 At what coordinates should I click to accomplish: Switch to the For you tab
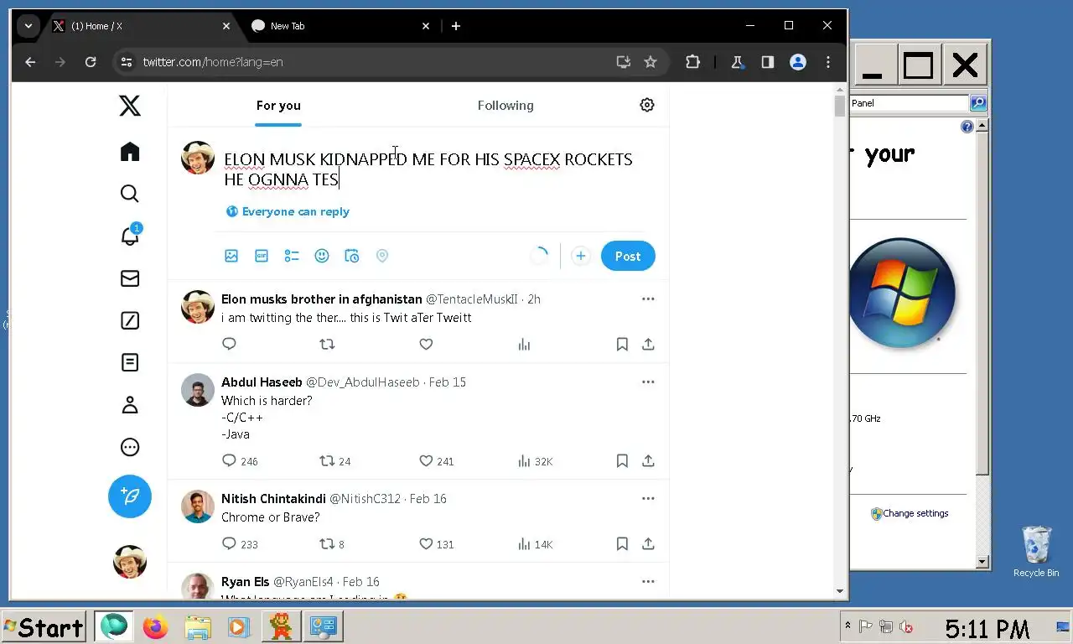[278, 105]
